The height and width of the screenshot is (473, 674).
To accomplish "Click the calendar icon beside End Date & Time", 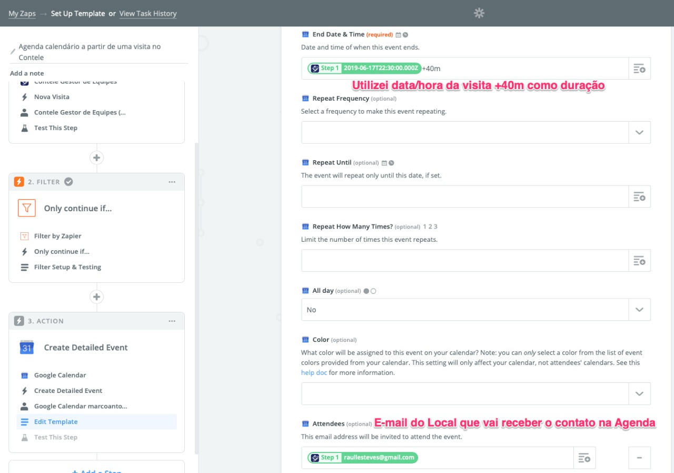I will (x=398, y=35).
